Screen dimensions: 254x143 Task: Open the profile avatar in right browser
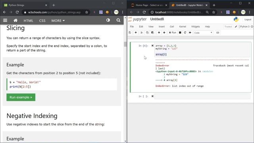pos(243,12)
